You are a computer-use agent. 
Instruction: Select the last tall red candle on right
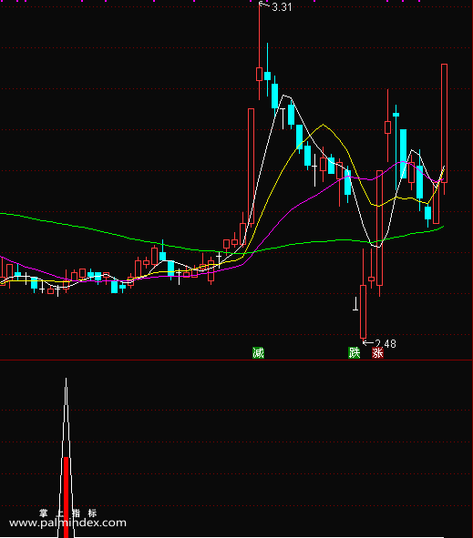click(444, 124)
